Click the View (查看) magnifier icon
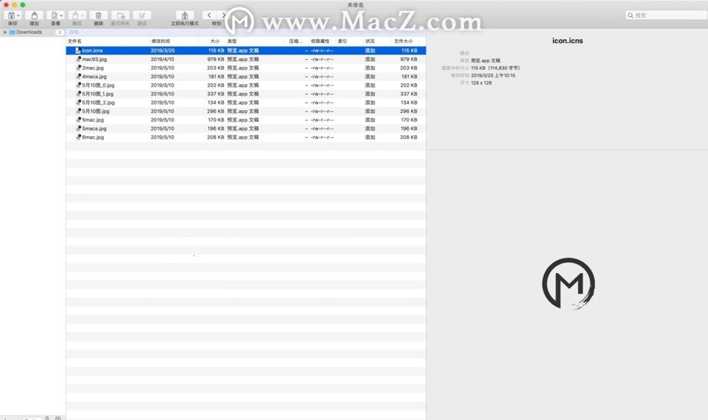 [x=54, y=15]
